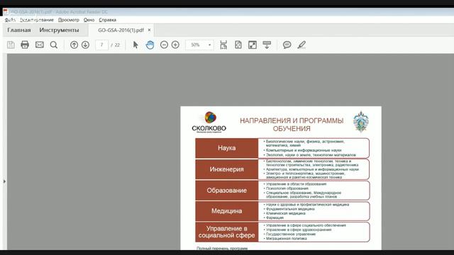Open the Файл menu
The width and height of the screenshot is (454, 255).
point(10,20)
